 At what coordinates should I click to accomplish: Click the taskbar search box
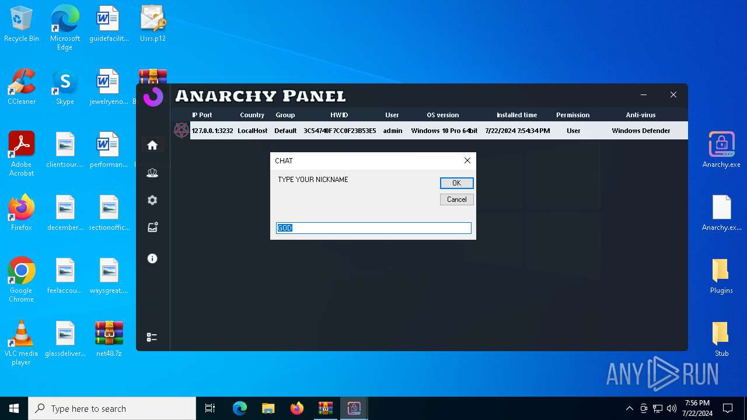click(x=112, y=408)
